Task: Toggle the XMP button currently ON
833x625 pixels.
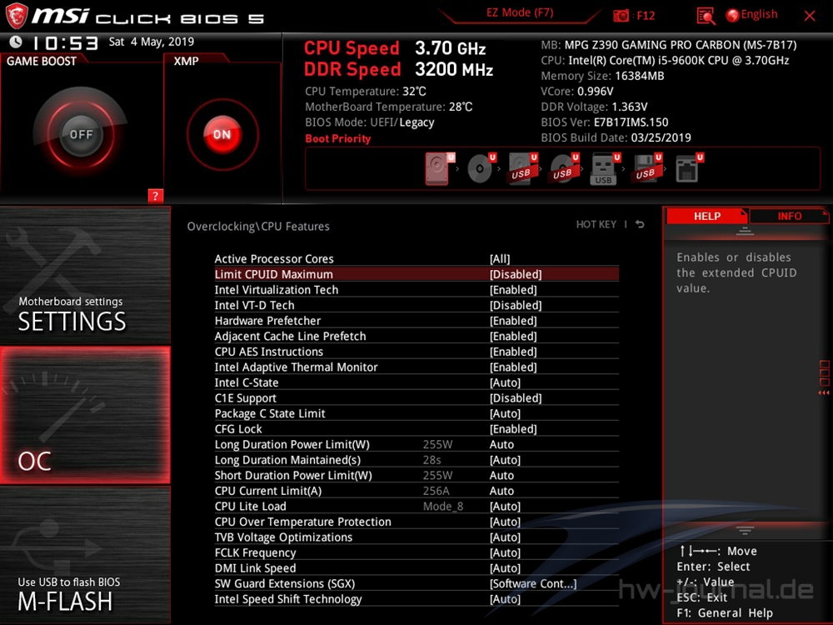Action: pos(222,134)
